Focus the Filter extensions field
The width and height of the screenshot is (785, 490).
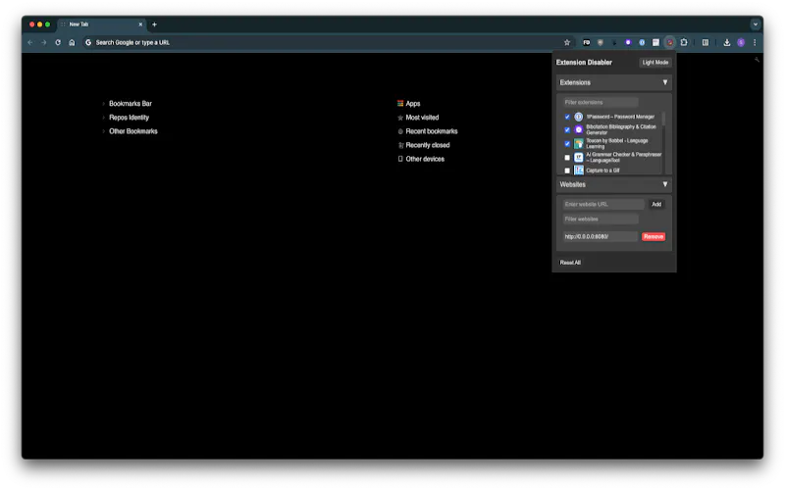(x=600, y=102)
